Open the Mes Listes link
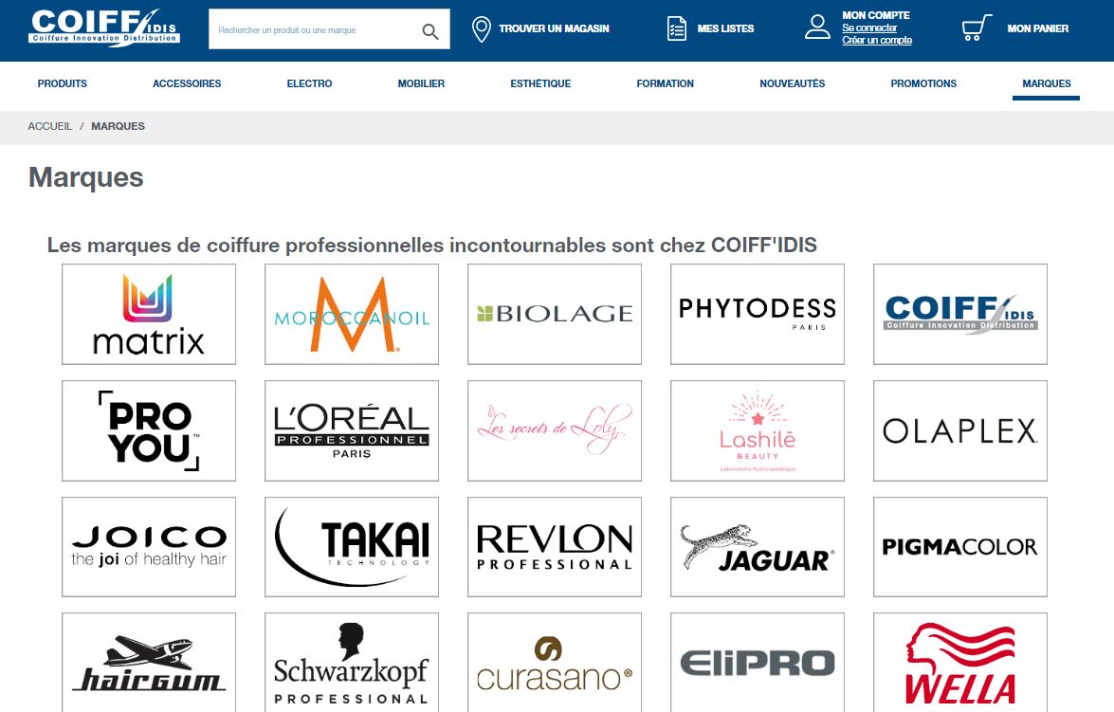 [725, 29]
